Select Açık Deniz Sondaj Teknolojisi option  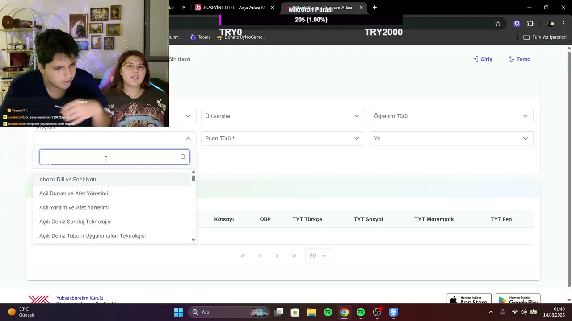click(x=112, y=222)
